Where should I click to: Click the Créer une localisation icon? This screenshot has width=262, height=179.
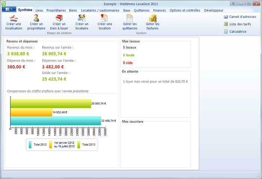click(14, 18)
